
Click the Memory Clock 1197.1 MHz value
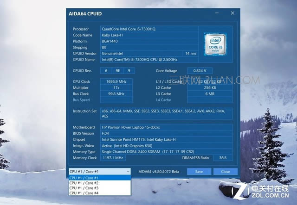coord(113,158)
